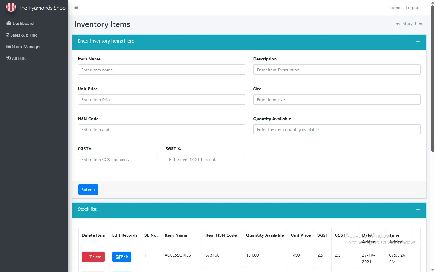The image size is (435, 272).
Task: Select the Unit Price input box
Action: click(161, 99)
